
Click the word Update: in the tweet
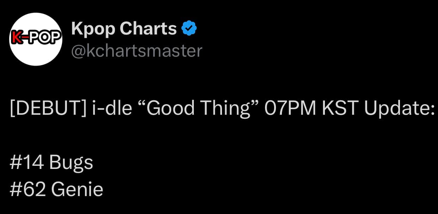pyautogui.click(x=399, y=109)
